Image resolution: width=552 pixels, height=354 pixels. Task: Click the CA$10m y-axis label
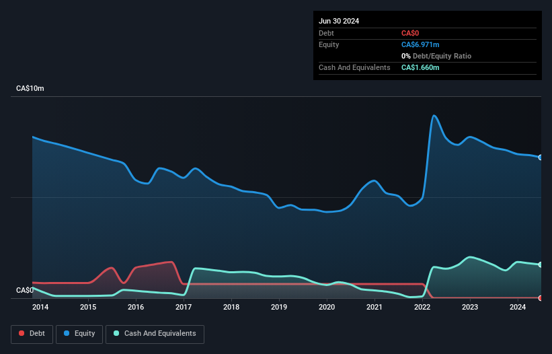[x=30, y=88]
